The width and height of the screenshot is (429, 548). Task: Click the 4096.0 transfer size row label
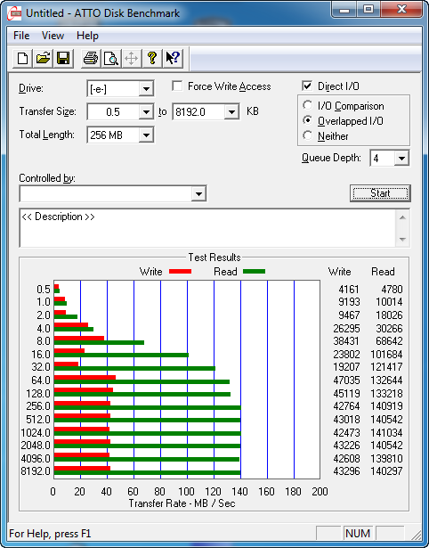coord(36,458)
